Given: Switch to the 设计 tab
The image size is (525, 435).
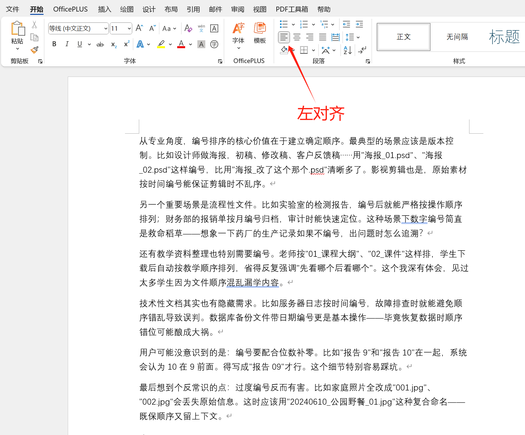Looking at the screenshot, I should [149, 9].
